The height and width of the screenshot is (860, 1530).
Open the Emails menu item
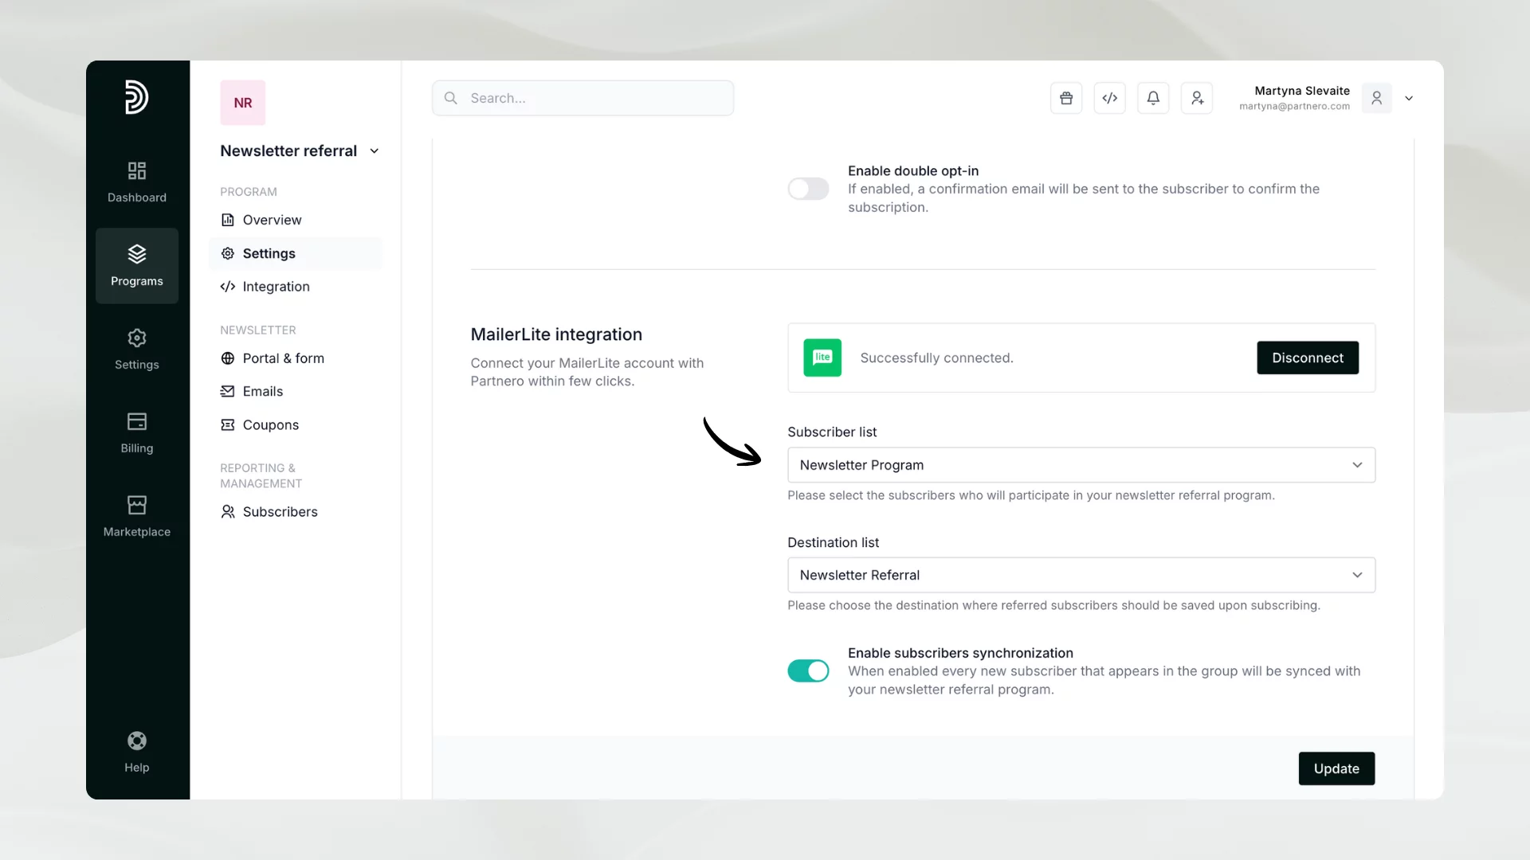click(x=262, y=391)
